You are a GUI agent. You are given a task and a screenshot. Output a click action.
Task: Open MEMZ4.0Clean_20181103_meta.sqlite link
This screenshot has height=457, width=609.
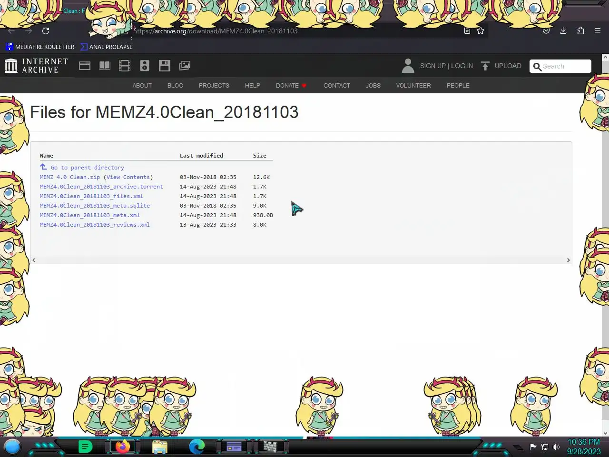95,206
